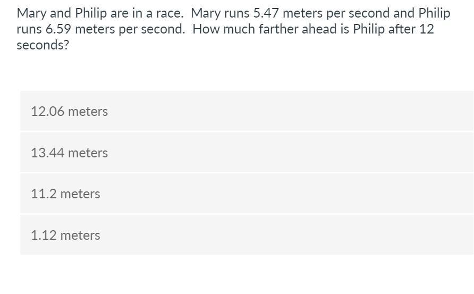474x294 pixels.
Task: Click "seconds?" on the question's last line
Action: [x=43, y=45]
